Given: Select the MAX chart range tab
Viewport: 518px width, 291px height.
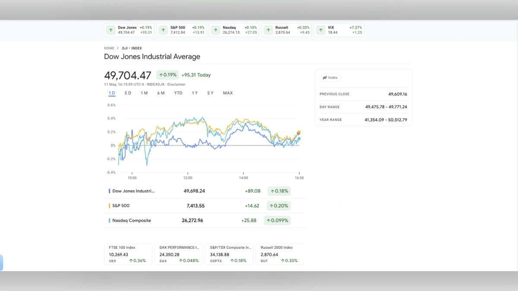Looking at the screenshot, I should 228,93.
